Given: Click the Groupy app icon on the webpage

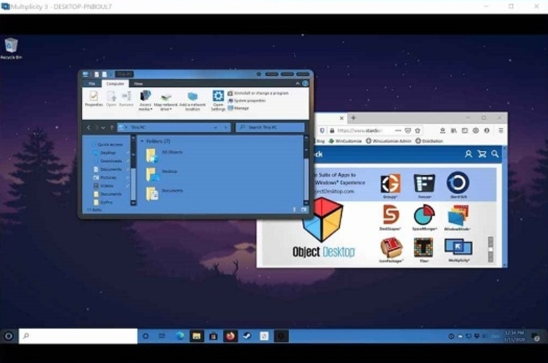Looking at the screenshot, I should 390,184.
